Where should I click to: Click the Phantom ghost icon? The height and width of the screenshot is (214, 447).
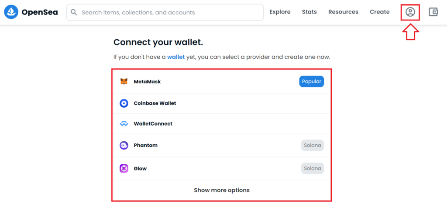click(x=124, y=146)
